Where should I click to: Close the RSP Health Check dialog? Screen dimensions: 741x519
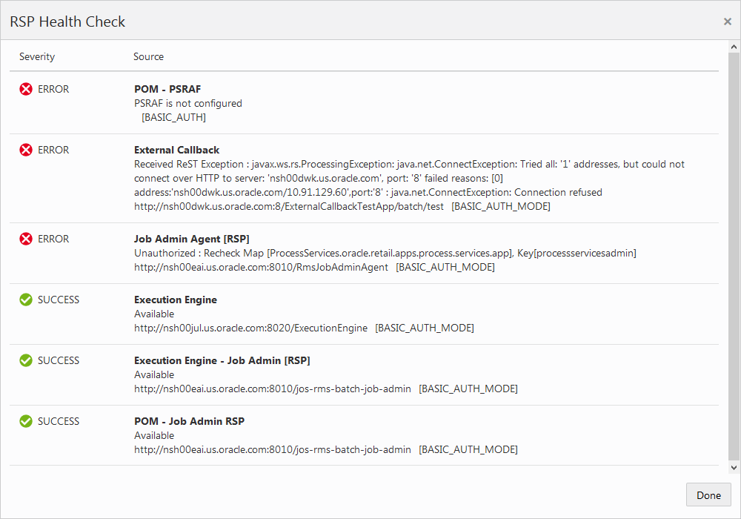click(727, 22)
